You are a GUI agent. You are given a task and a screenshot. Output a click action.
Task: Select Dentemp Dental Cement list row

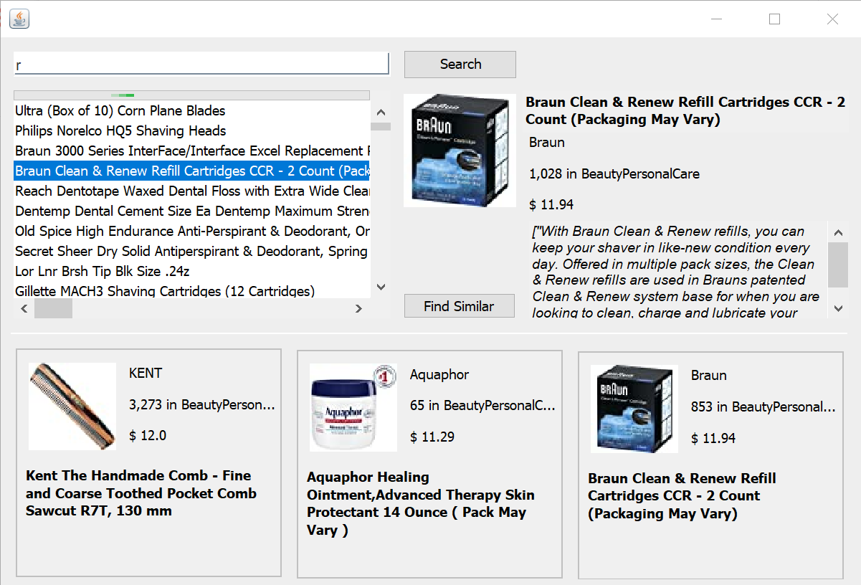pos(192,211)
